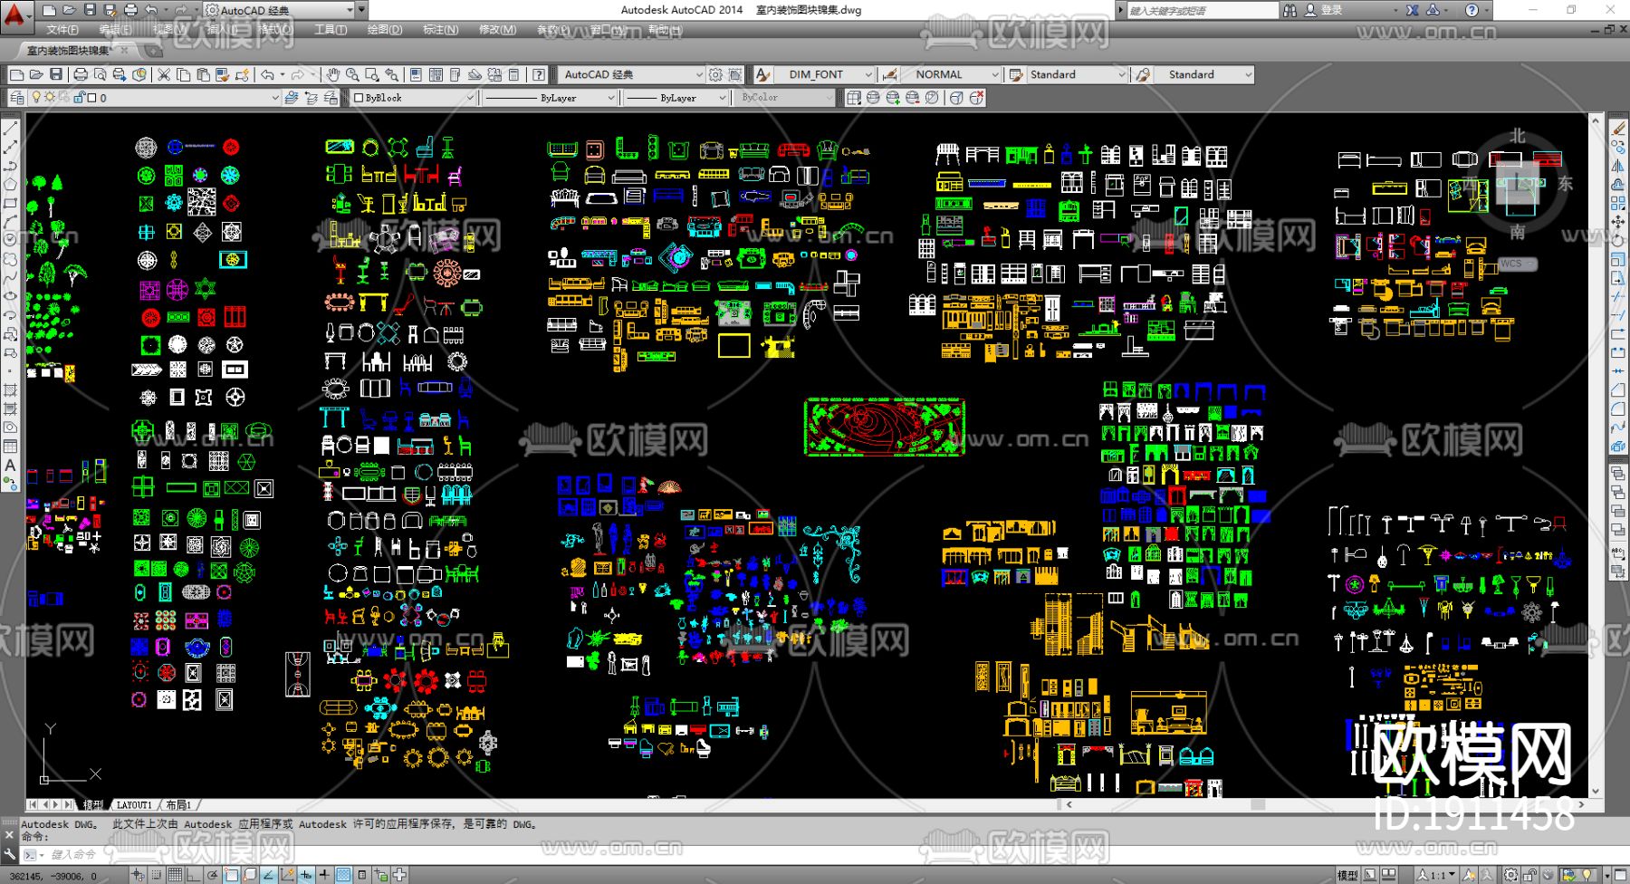This screenshot has width=1630, height=884.
Task: Click Plot printer icon in quick access toolbar
Action: pyautogui.click(x=130, y=10)
